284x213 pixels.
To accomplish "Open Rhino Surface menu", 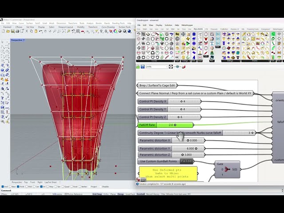I will [x=29, y=24].
